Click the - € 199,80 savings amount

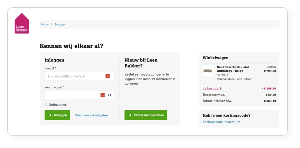click(x=269, y=88)
